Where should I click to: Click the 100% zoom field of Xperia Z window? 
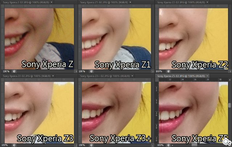[6, 72]
